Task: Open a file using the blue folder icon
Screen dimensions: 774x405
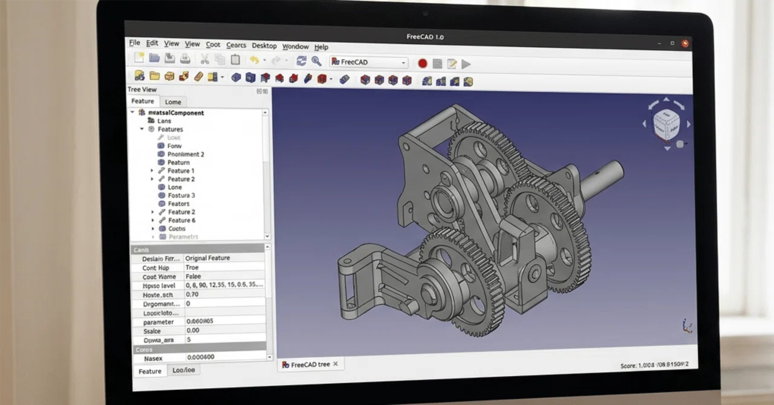Action: click(155, 59)
